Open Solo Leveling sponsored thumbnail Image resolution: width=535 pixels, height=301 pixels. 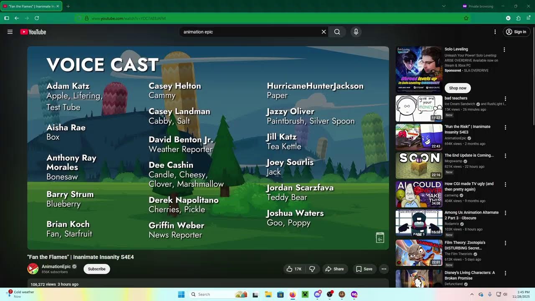(419, 69)
